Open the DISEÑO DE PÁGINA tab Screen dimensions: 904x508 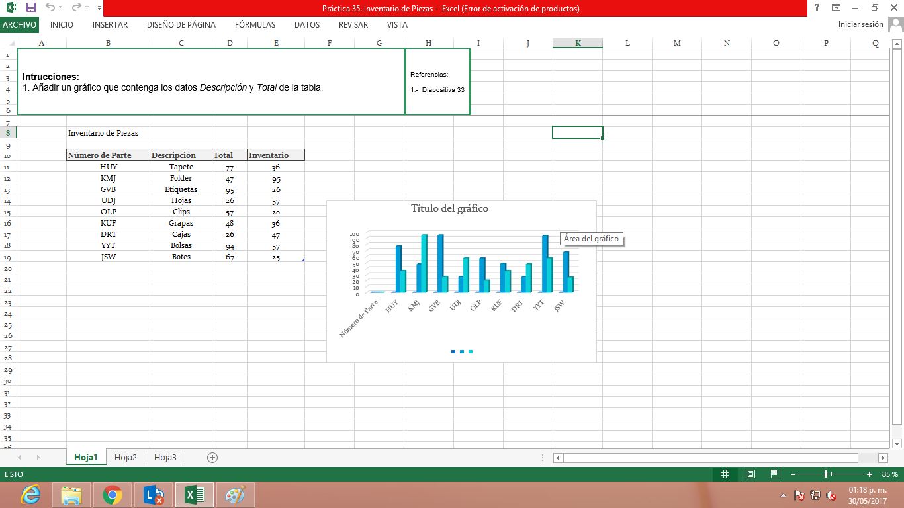coord(181,25)
